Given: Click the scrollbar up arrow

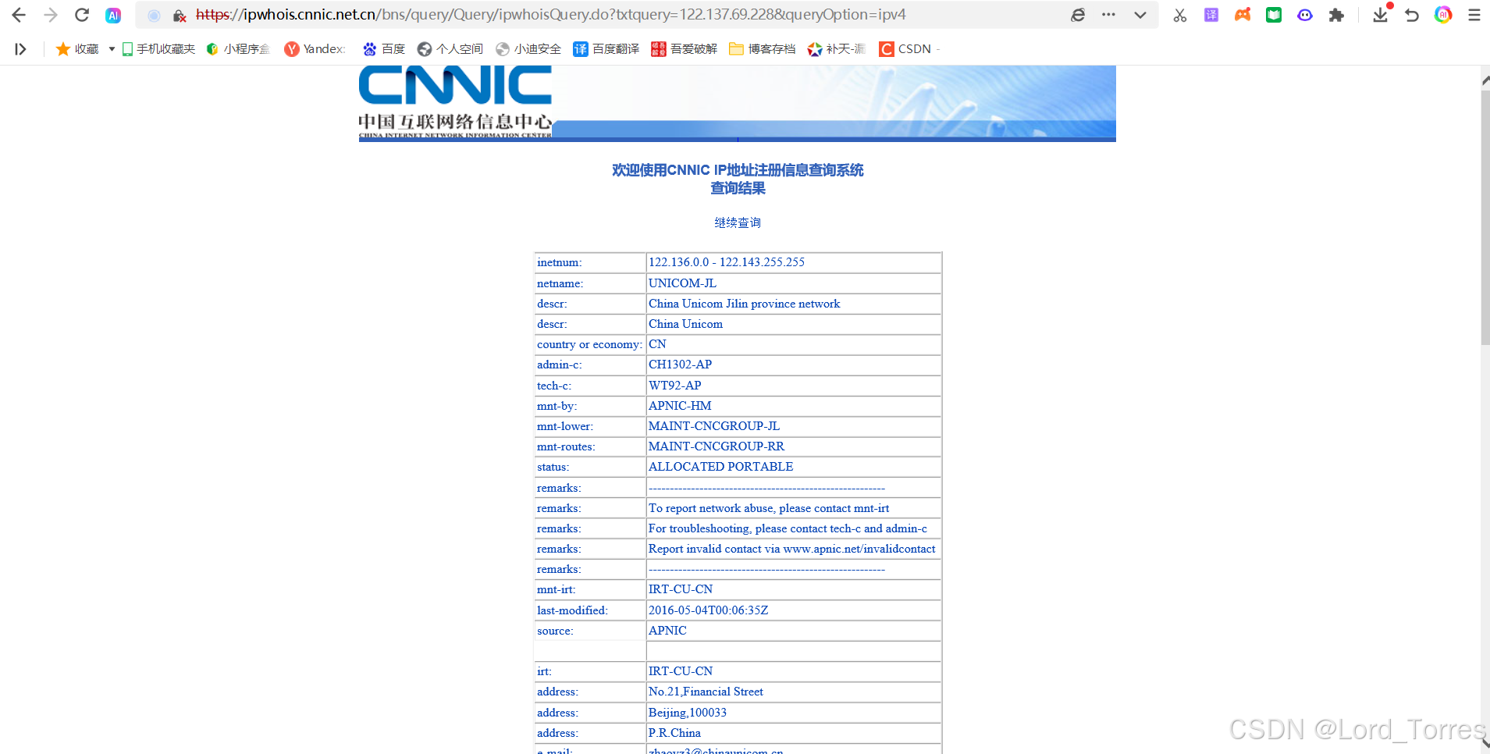Looking at the screenshot, I should 1485,80.
